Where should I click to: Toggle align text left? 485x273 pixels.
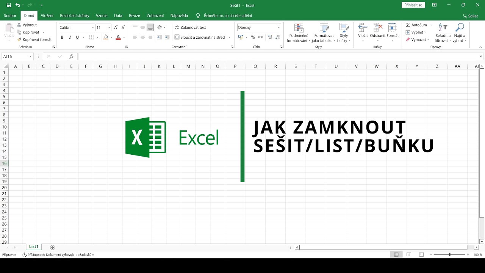(x=135, y=37)
